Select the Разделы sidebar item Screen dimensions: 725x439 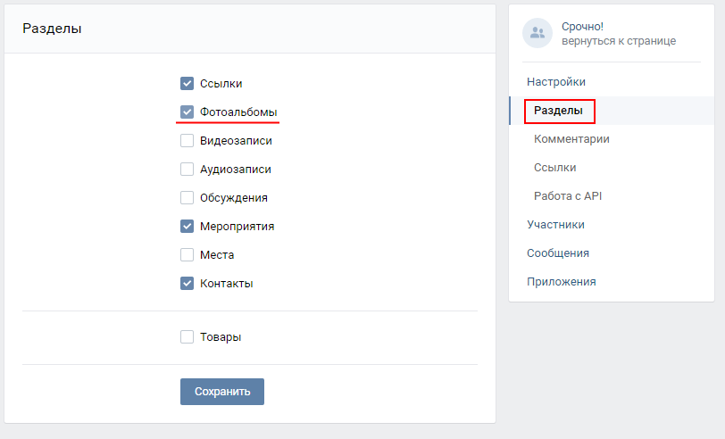tap(559, 111)
